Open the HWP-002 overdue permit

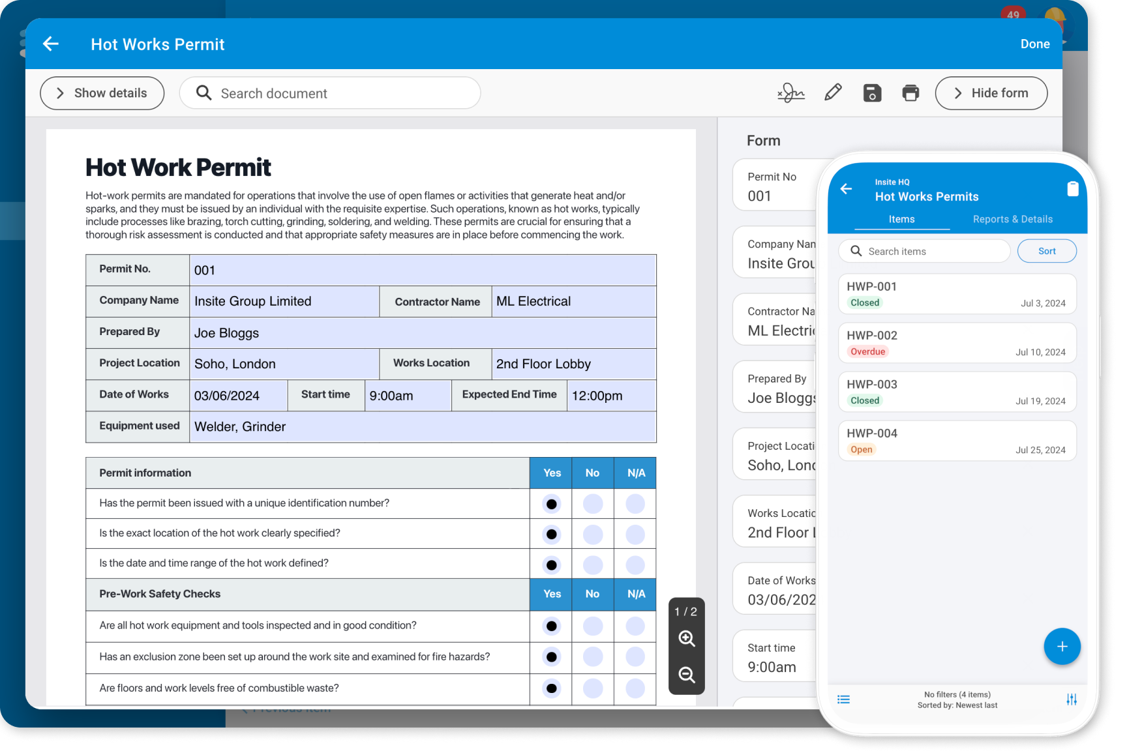956,342
